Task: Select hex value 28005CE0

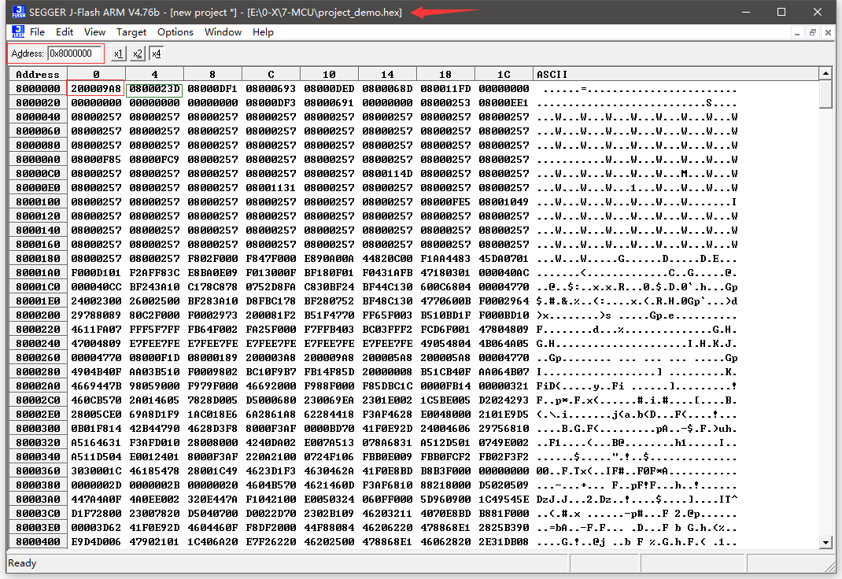Action: [96, 415]
